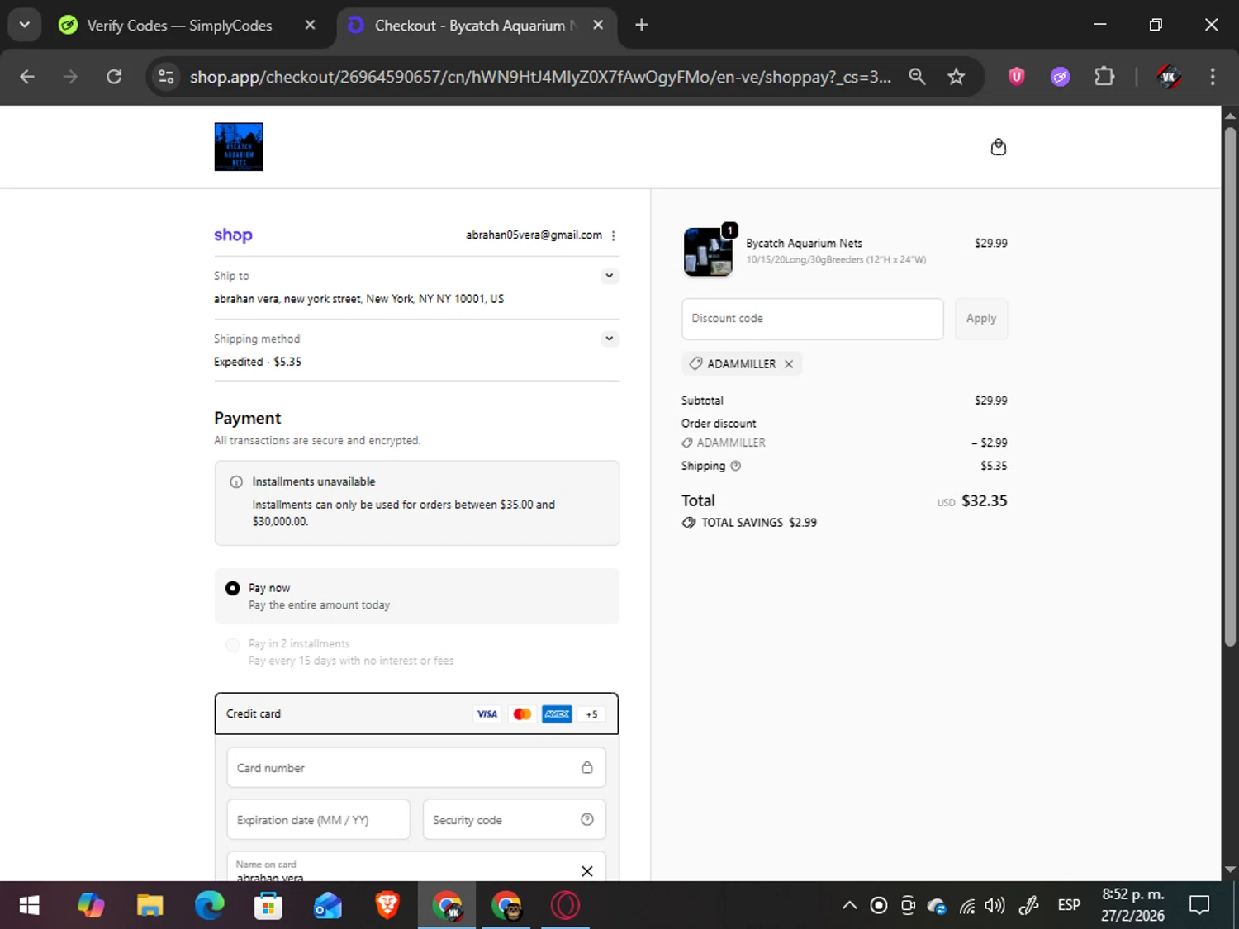Focus the Expiration date field
The image size is (1239, 929).
pos(318,820)
